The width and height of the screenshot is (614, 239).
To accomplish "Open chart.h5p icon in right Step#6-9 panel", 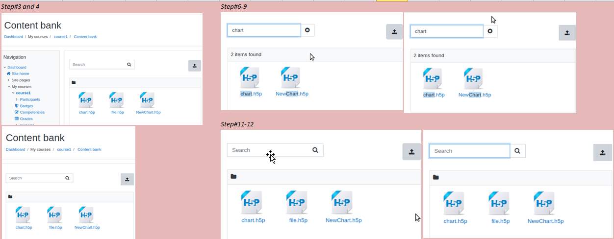I will click(x=433, y=79).
